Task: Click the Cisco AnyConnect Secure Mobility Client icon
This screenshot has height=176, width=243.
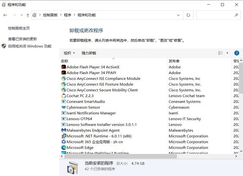Action: click(x=64, y=90)
